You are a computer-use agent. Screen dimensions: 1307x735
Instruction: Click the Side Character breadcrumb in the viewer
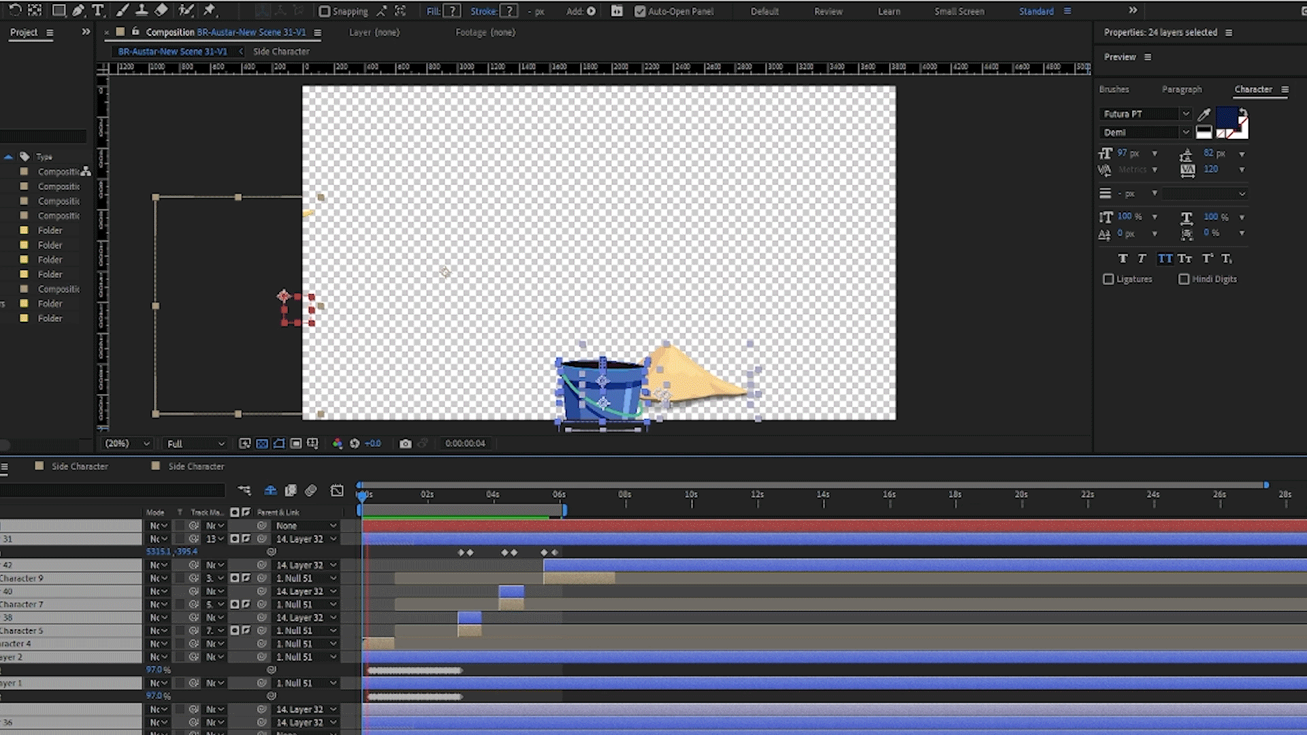point(281,52)
